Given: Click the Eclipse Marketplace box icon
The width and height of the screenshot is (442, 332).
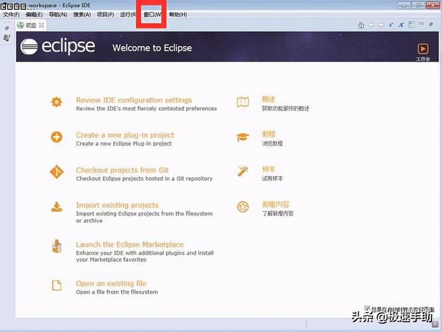Looking at the screenshot, I should [57, 246].
